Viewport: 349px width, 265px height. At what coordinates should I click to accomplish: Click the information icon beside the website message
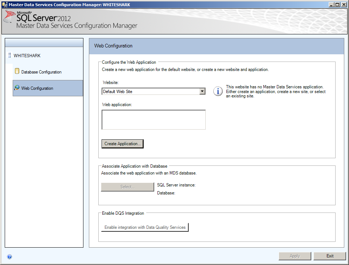point(218,91)
